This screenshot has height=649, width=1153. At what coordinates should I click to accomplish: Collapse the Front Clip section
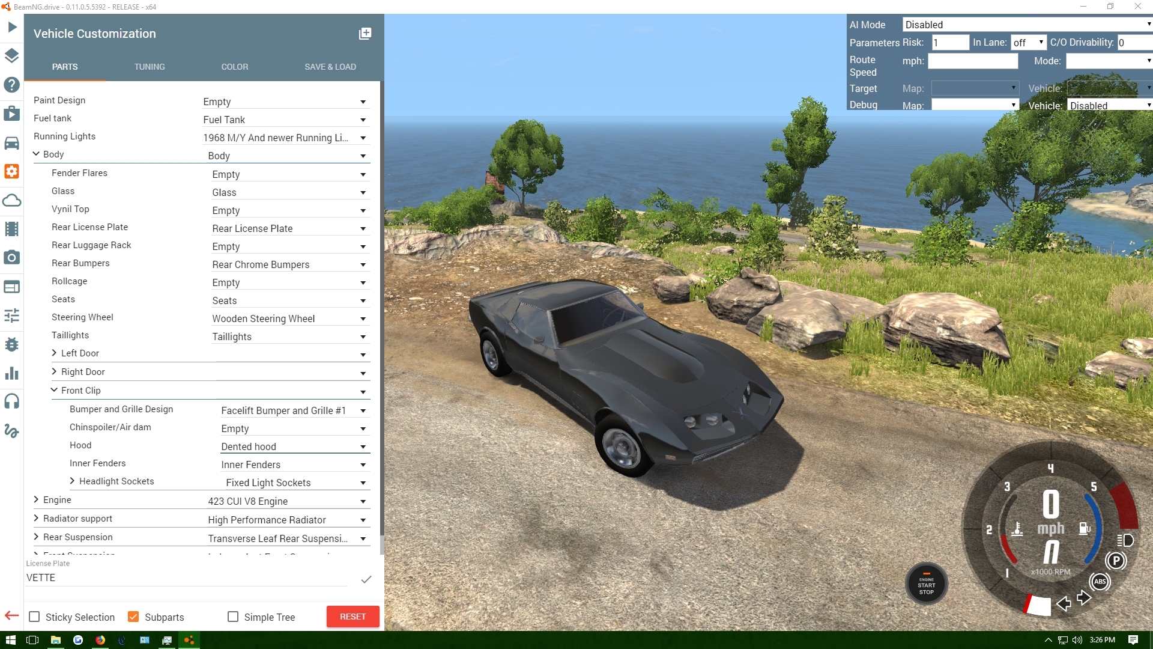coord(55,391)
